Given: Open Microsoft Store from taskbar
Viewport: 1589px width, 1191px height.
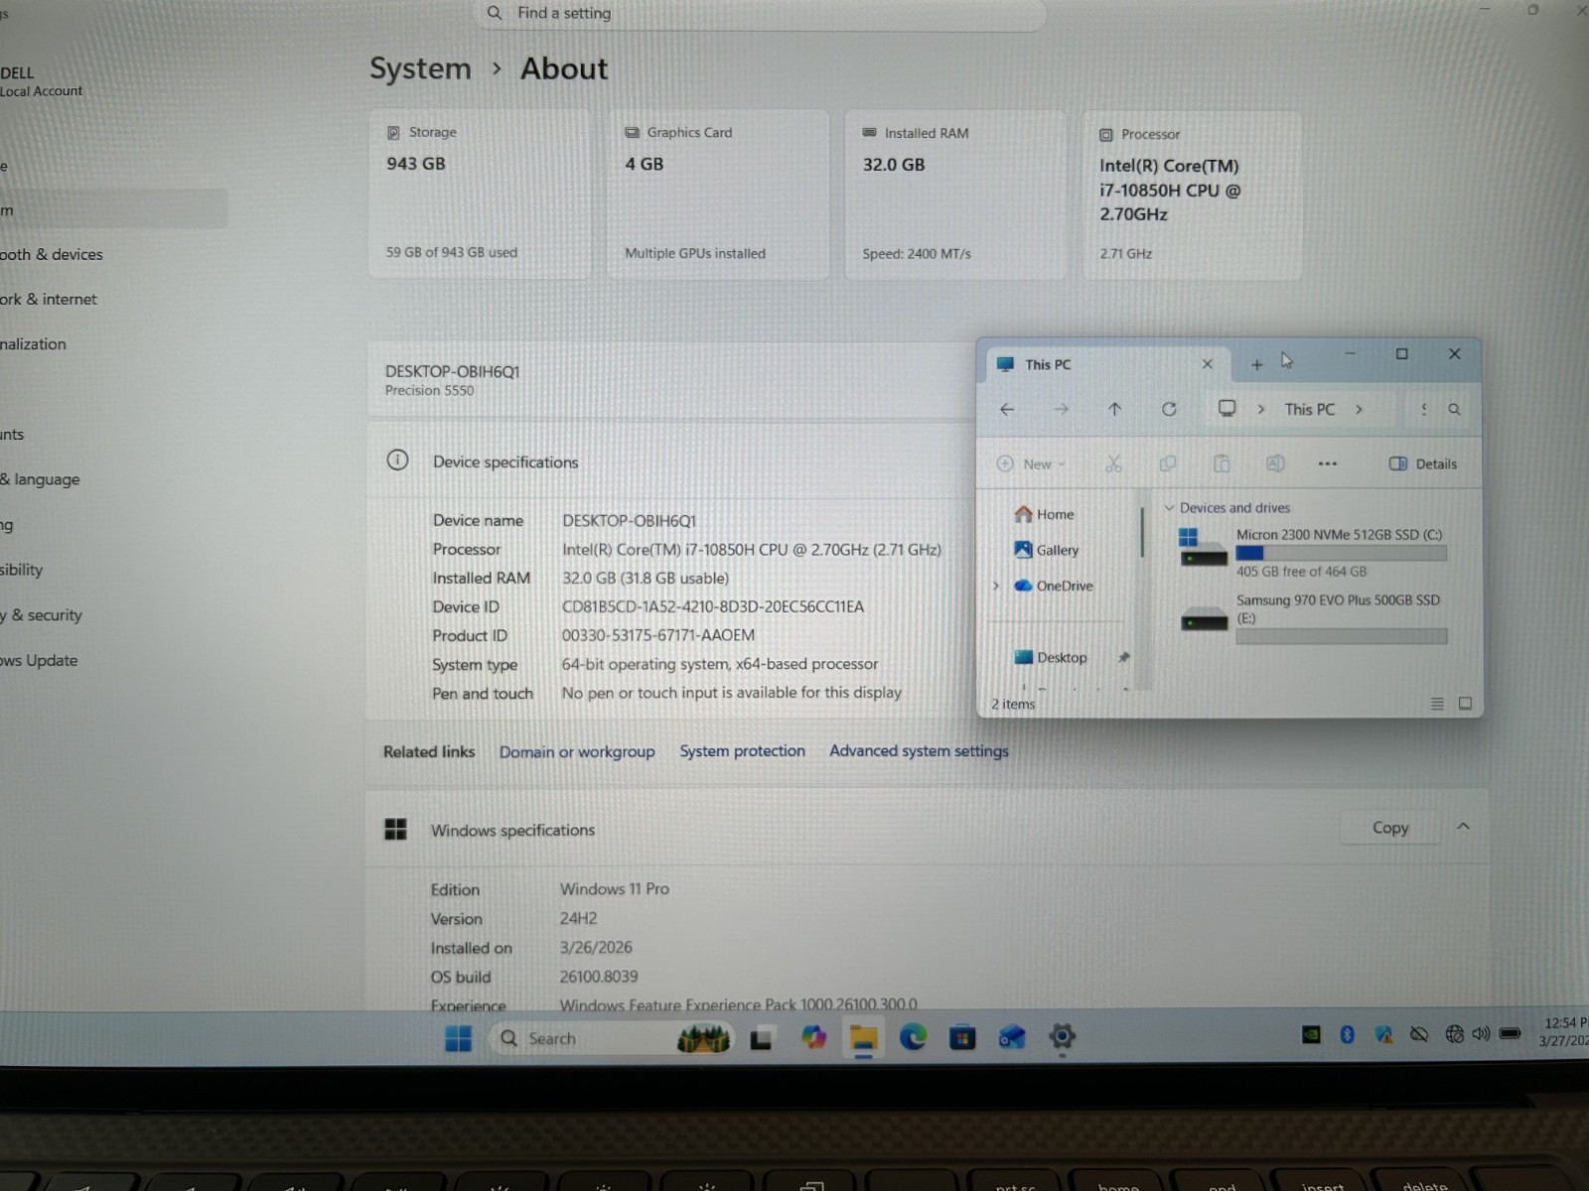Looking at the screenshot, I should (x=962, y=1038).
